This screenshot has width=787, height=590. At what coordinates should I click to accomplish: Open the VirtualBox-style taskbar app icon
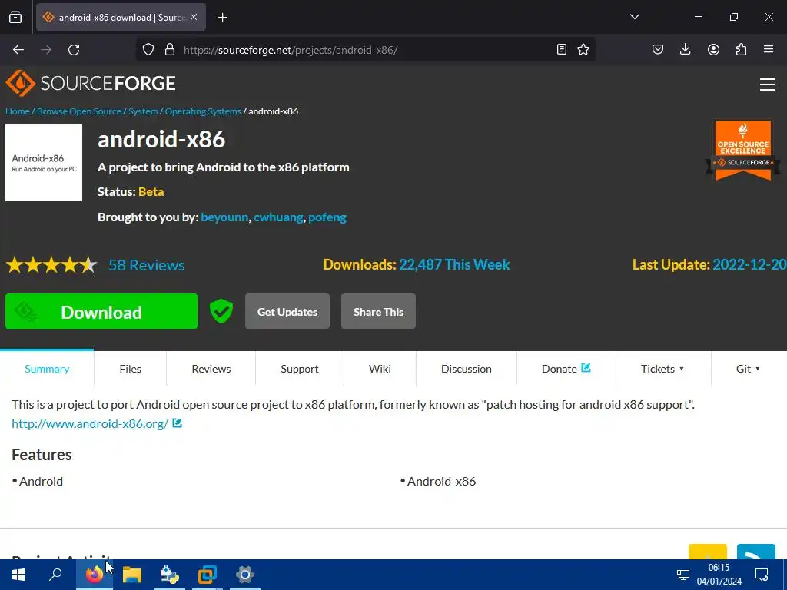(207, 575)
